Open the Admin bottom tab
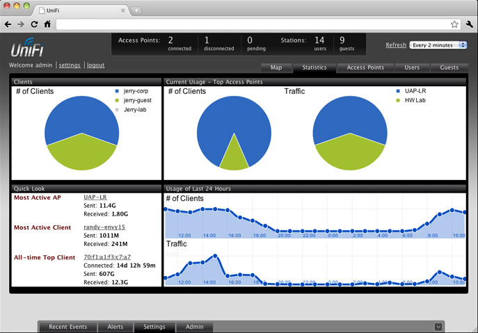 click(x=195, y=327)
